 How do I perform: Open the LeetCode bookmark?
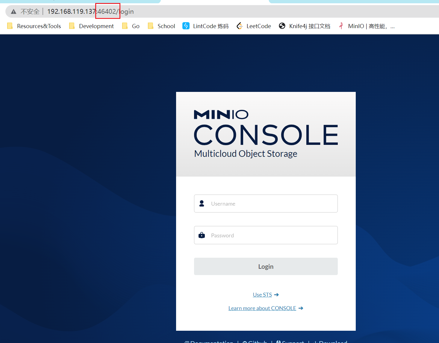click(x=254, y=26)
